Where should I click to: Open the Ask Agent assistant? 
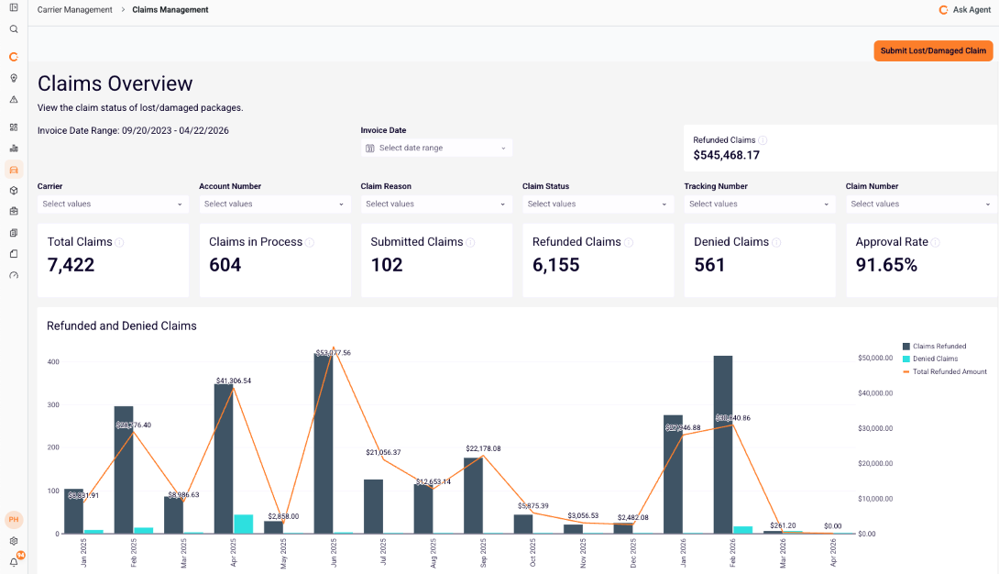964,9
